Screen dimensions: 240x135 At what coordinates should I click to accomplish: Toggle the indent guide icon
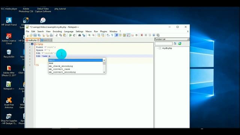pyautogui.click(x=117, y=35)
